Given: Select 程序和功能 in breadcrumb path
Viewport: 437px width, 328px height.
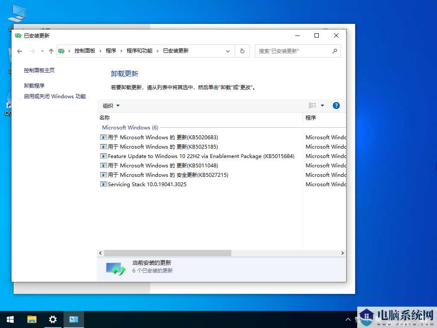Looking at the screenshot, I should tap(140, 51).
